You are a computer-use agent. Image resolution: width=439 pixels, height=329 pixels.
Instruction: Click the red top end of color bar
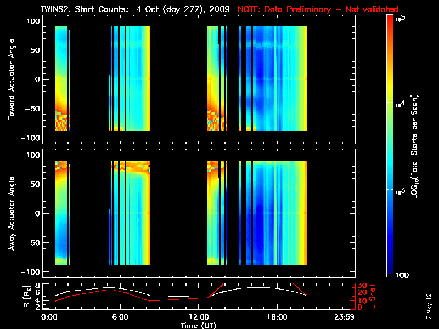(390, 19)
